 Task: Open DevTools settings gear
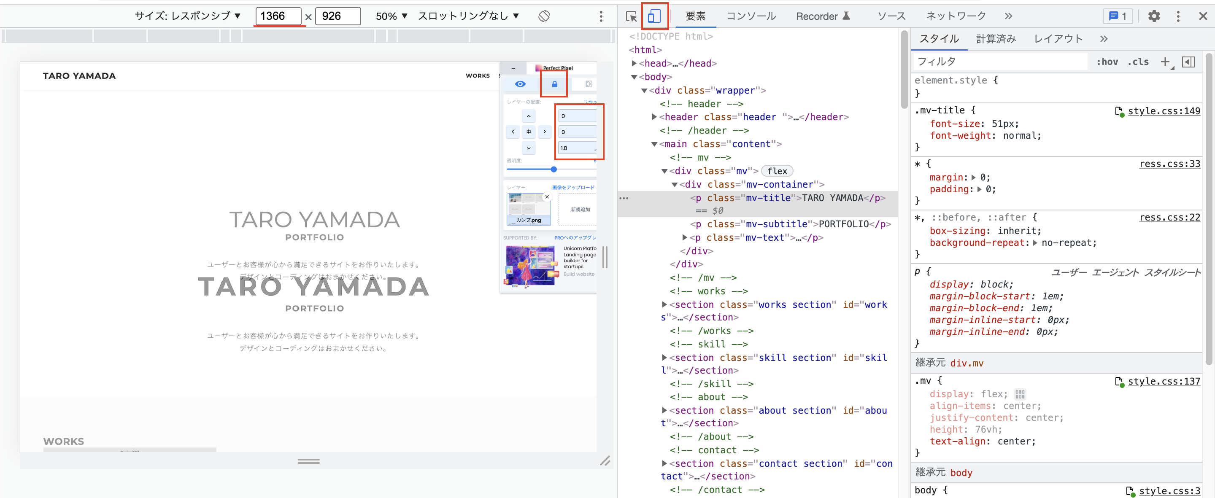tap(1154, 16)
